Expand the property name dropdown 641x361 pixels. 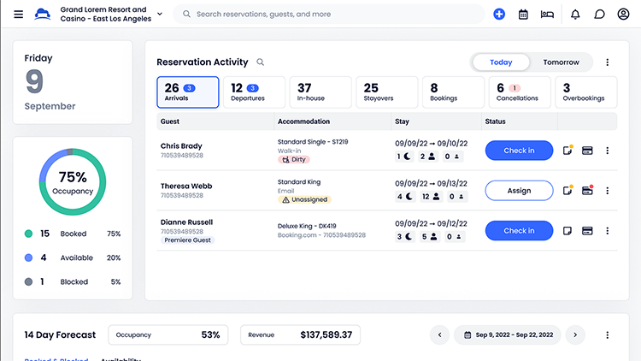pos(160,15)
